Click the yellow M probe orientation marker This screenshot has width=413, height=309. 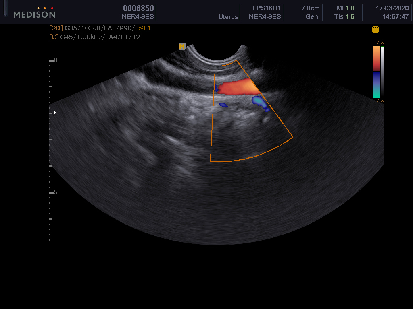pos(182,47)
